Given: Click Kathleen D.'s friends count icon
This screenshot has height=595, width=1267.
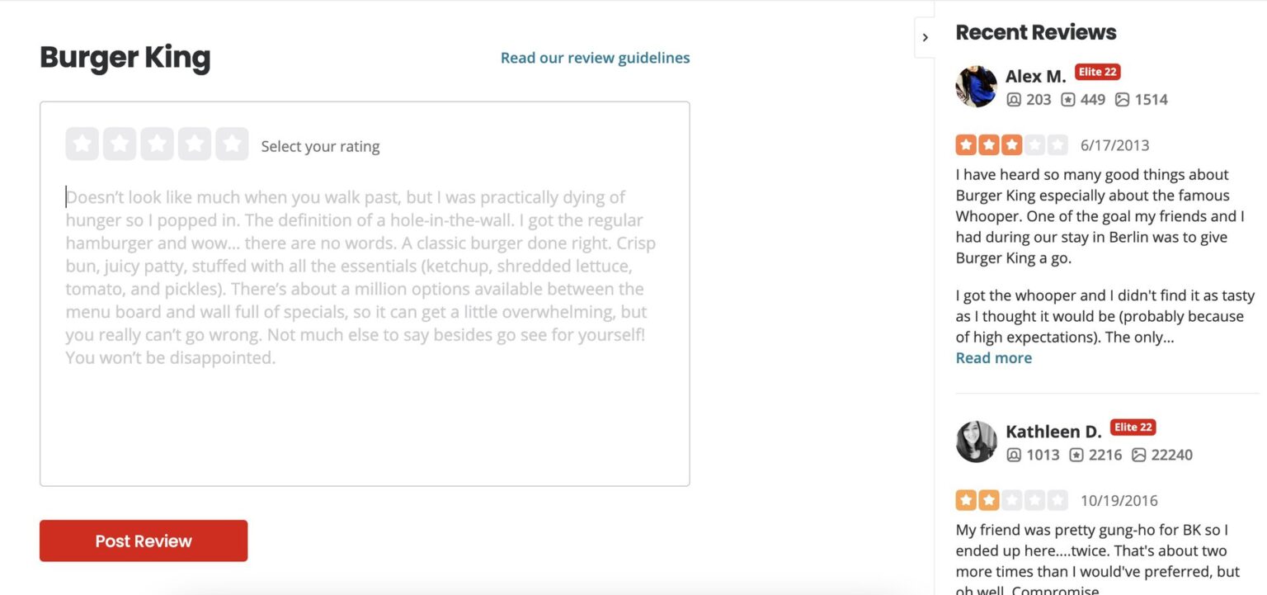Looking at the screenshot, I should (1015, 455).
